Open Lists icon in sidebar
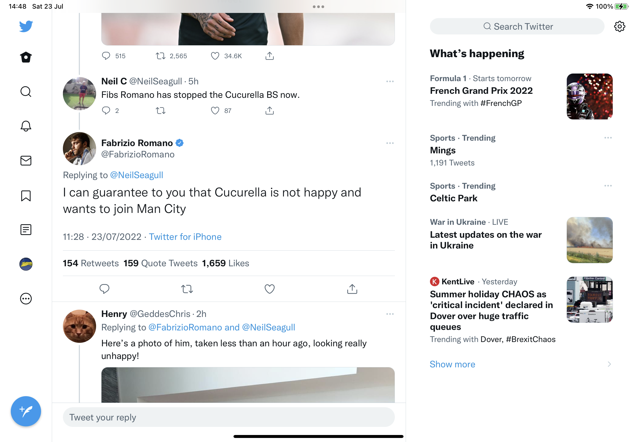 pyautogui.click(x=26, y=230)
